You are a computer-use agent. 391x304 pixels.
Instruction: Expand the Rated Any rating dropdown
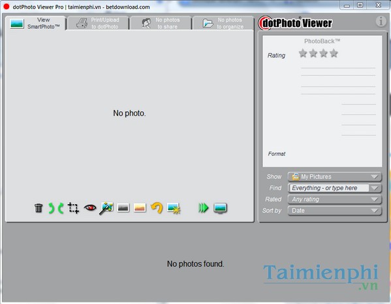tap(335, 199)
